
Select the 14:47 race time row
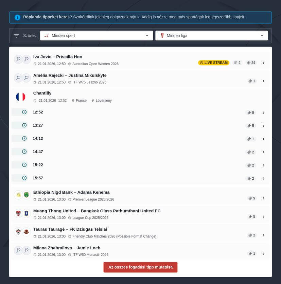point(38,152)
